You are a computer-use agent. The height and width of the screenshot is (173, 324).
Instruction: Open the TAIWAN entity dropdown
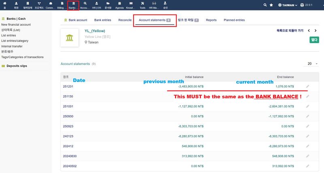click(x=288, y=5)
